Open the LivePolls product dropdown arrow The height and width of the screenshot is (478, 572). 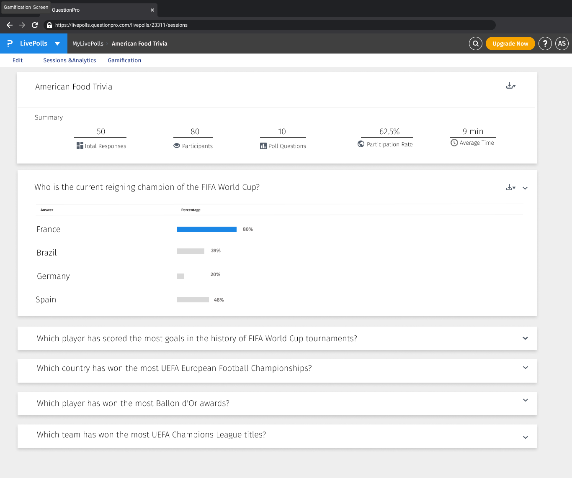tap(57, 44)
